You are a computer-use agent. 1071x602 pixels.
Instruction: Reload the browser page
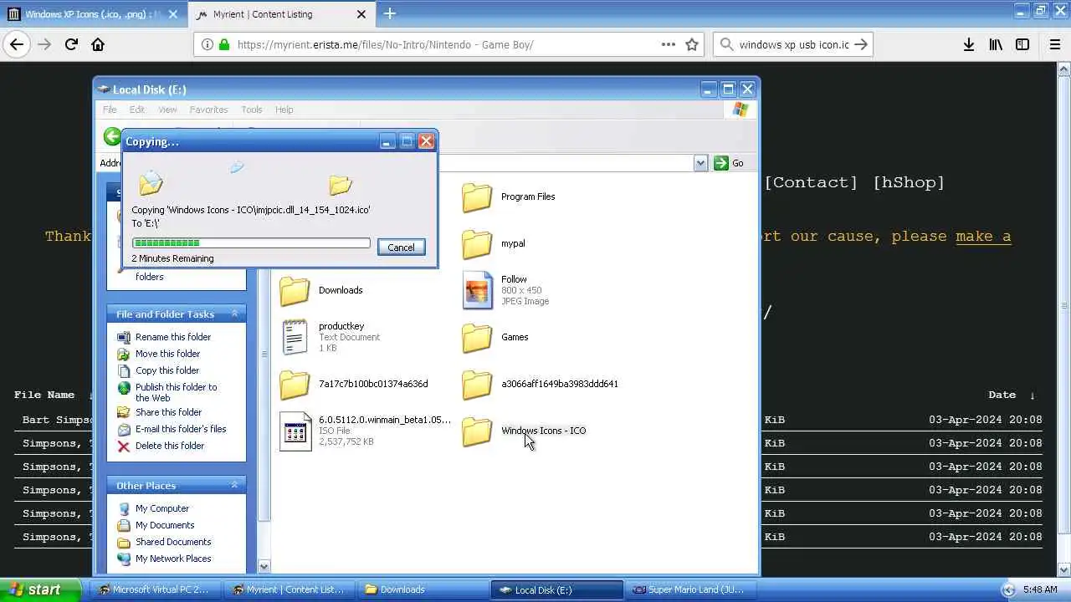[x=71, y=45]
